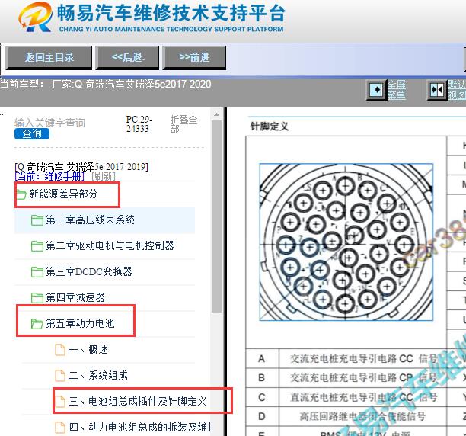Click document icon beside 一、概述
The width and height of the screenshot is (466, 436).
[x=60, y=349]
